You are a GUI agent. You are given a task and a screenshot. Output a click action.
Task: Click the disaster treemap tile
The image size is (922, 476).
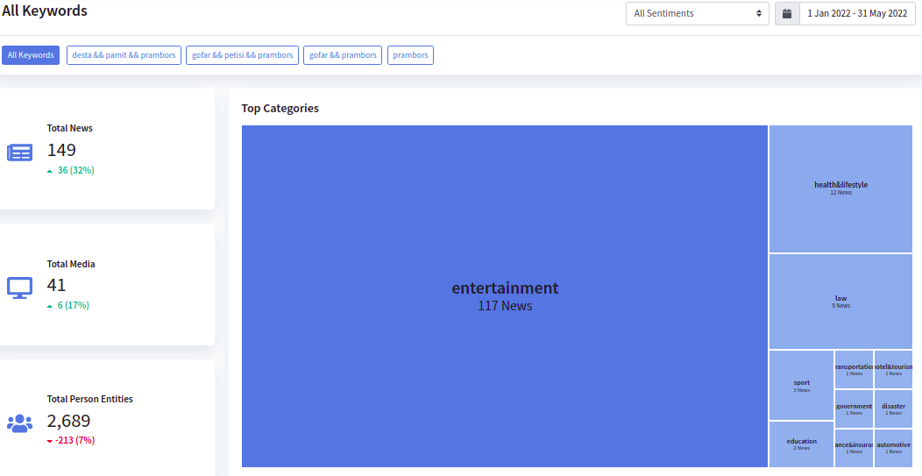click(x=893, y=409)
